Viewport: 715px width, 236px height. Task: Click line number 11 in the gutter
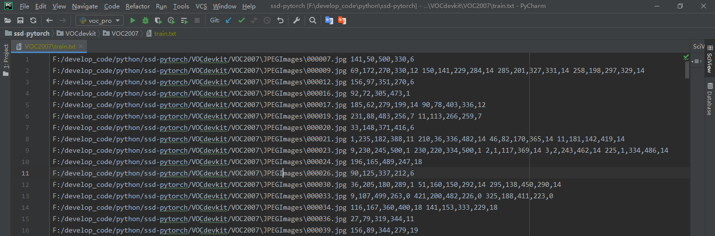coord(25,173)
